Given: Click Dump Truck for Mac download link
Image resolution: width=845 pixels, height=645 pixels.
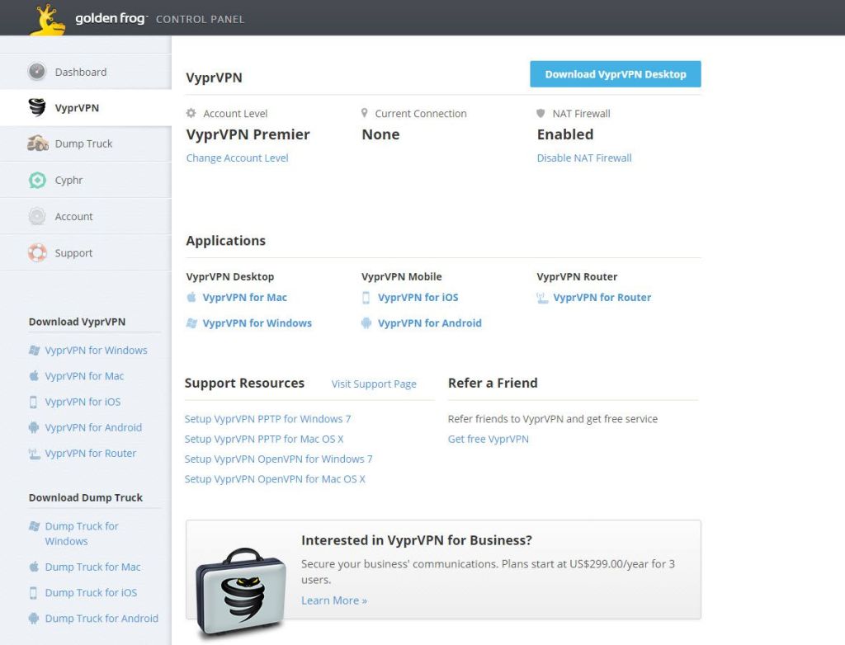Looking at the screenshot, I should [x=92, y=567].
